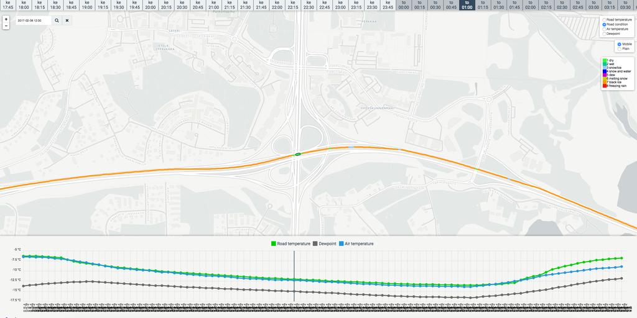Screen dimensions: 637x318
Task: Select the 'to 02:30' time tab
Action: pos(562,5)
